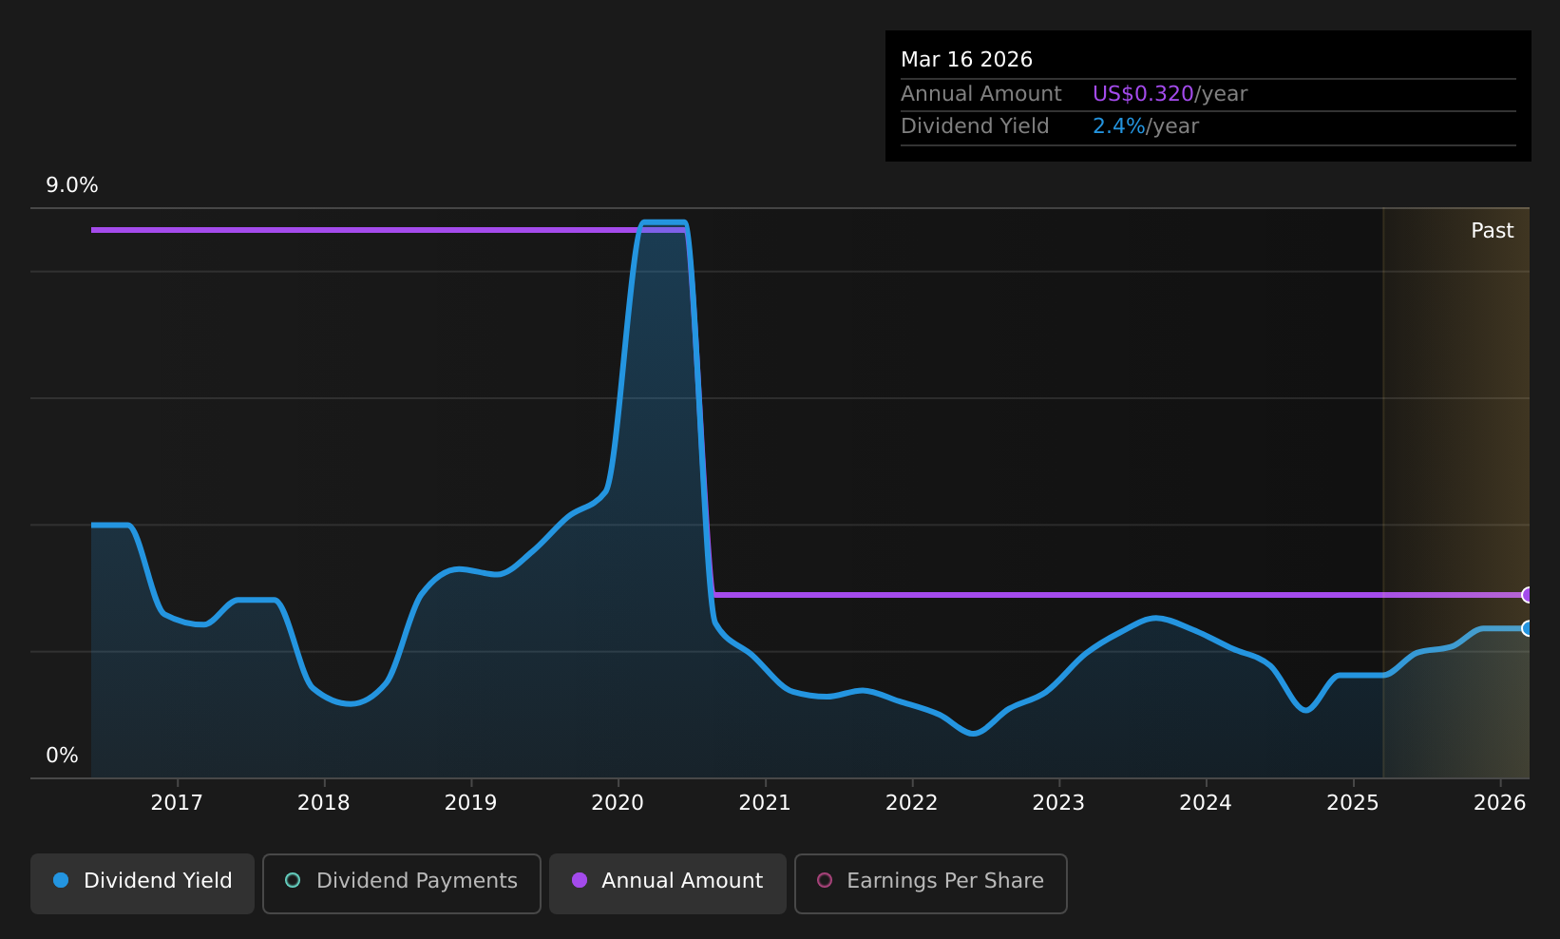Click the 2021 x-axis label

pyautogui.click(x=765, y=803)
